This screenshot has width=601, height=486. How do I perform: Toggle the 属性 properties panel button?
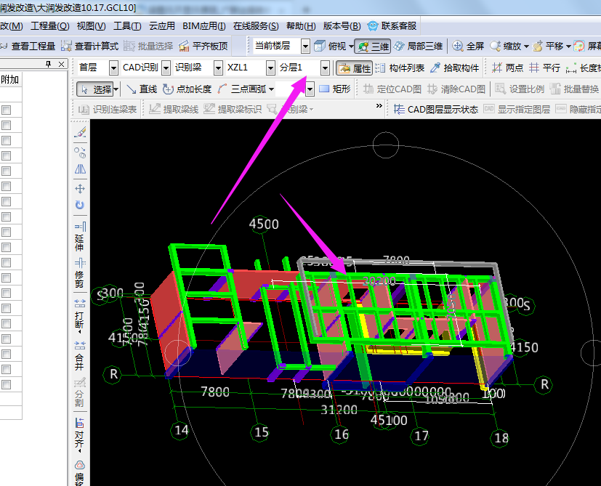(354, 68)
